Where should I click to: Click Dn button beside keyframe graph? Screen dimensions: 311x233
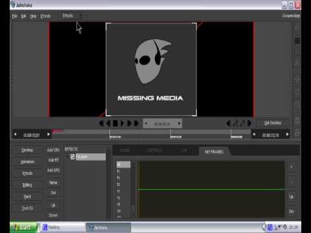[292, 211]
